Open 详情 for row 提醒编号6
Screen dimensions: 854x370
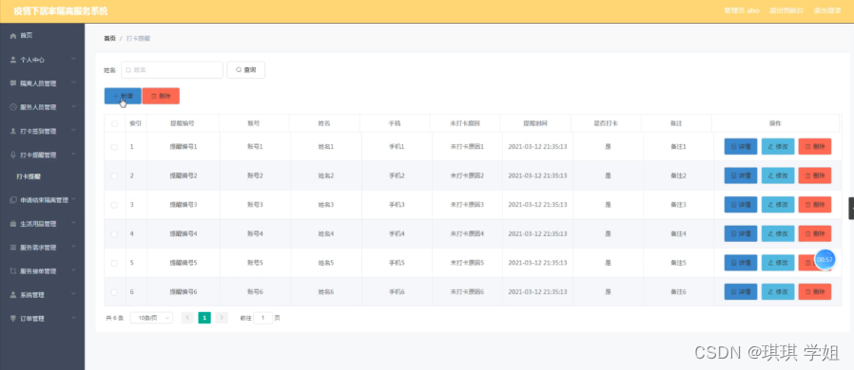tap(740, 292)
